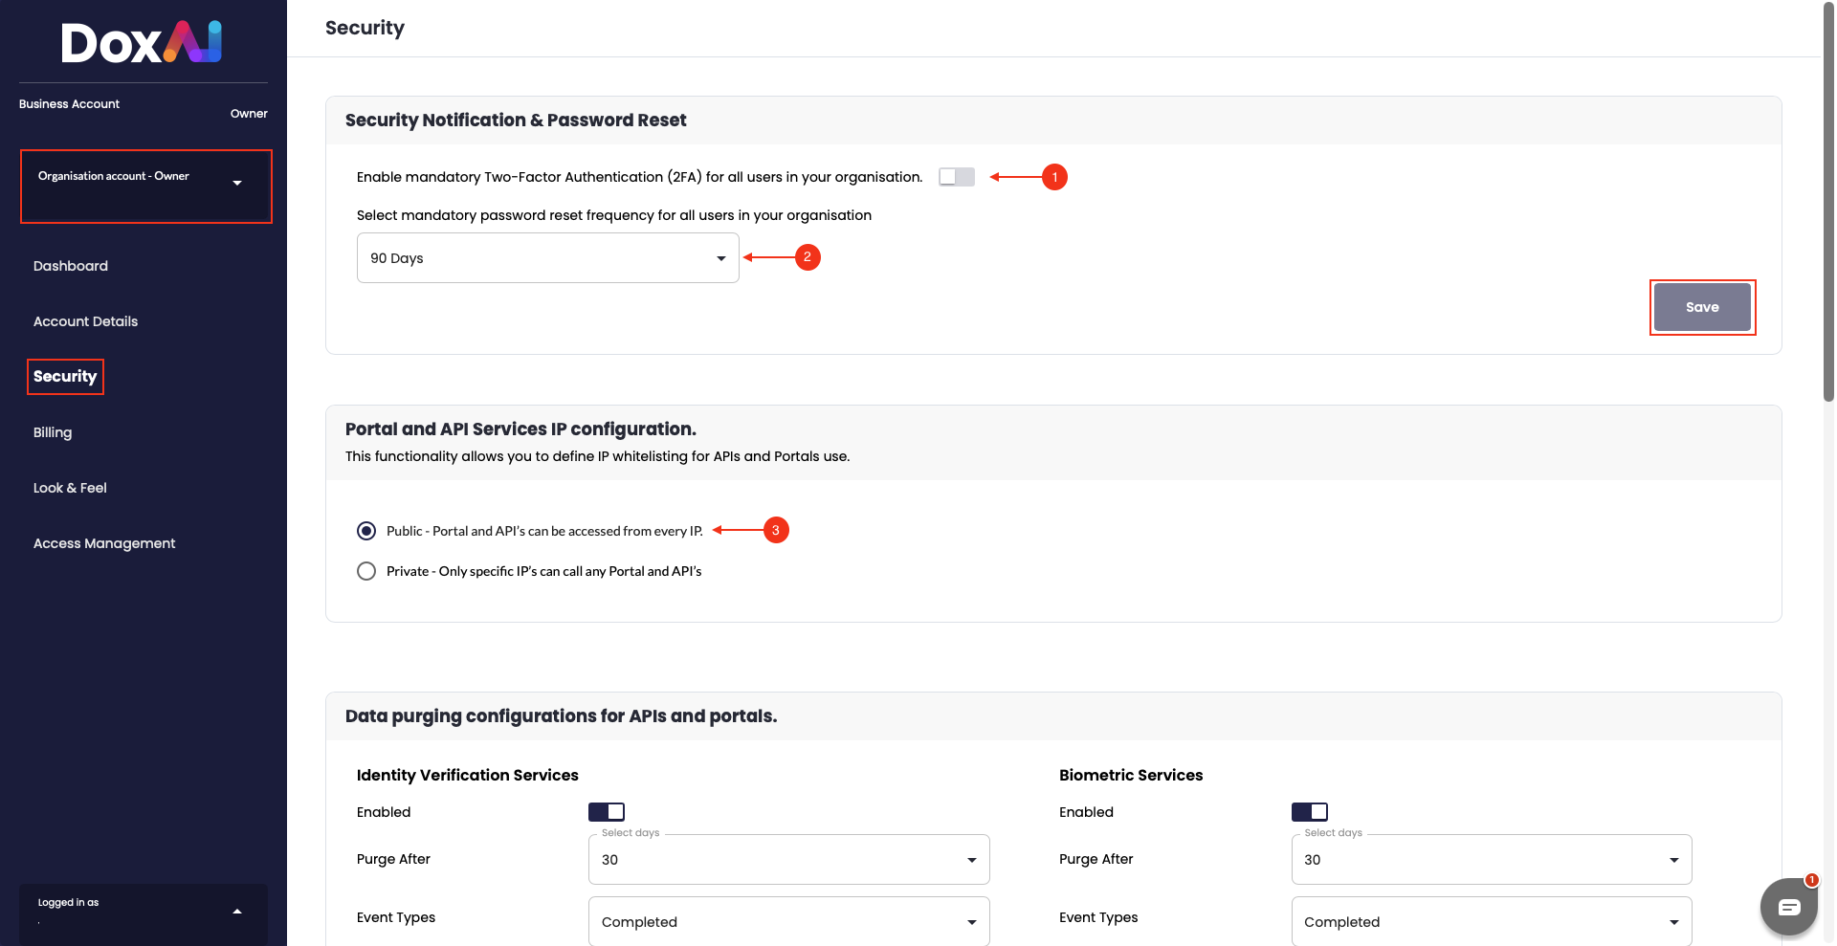This screenshot has width=1837, height=946.
Task: Go to Dashboard in sidebar
Action: (x=71, y=266)
